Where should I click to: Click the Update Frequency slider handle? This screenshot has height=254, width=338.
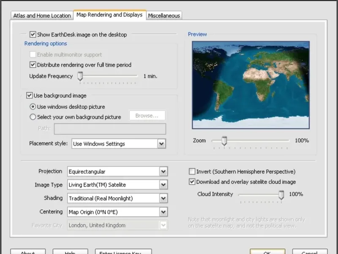click(x=80, y=76)
